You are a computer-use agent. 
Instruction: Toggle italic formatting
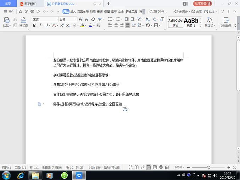point(40,26)
